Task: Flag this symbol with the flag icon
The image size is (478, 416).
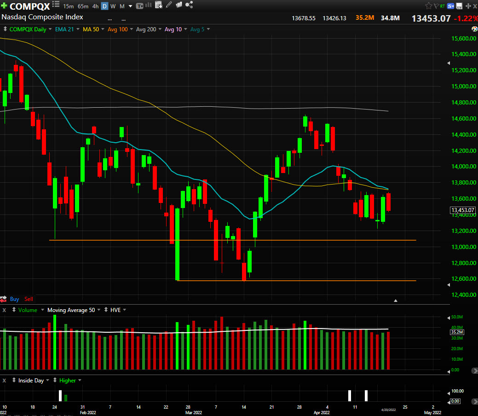Action: [436, 6]
